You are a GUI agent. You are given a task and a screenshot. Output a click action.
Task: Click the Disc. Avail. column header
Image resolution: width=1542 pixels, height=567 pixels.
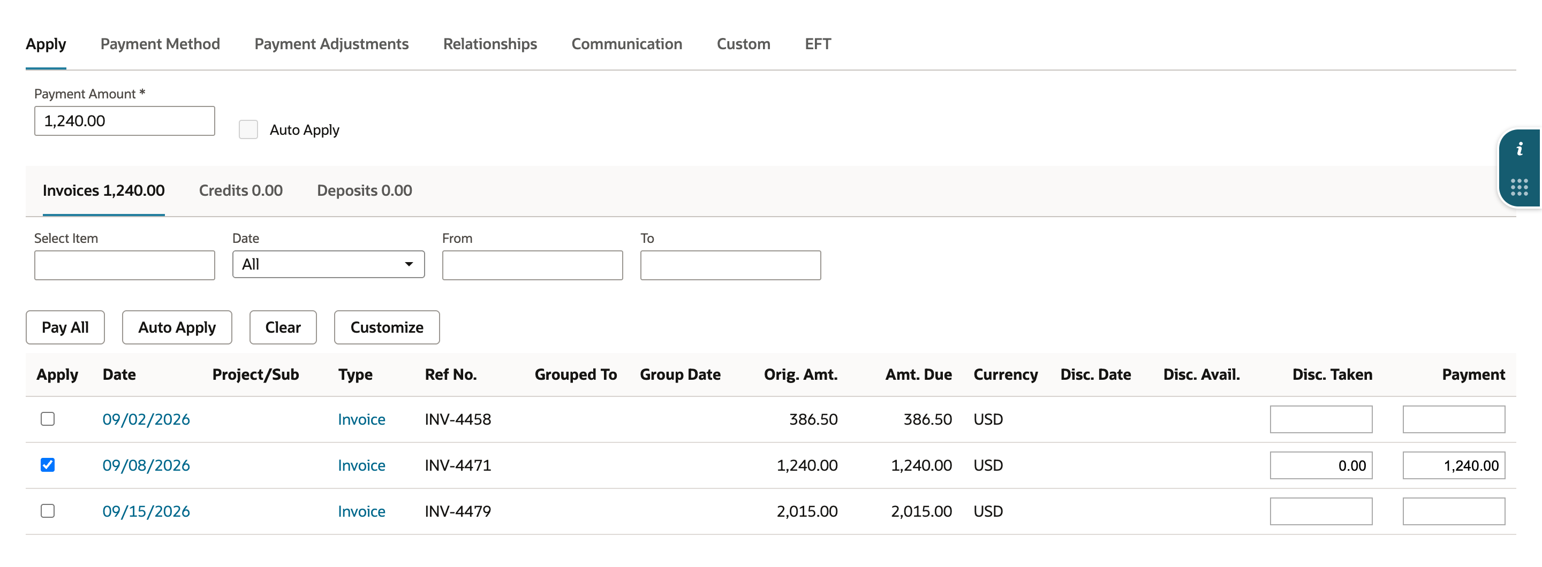coord(1201,374)
